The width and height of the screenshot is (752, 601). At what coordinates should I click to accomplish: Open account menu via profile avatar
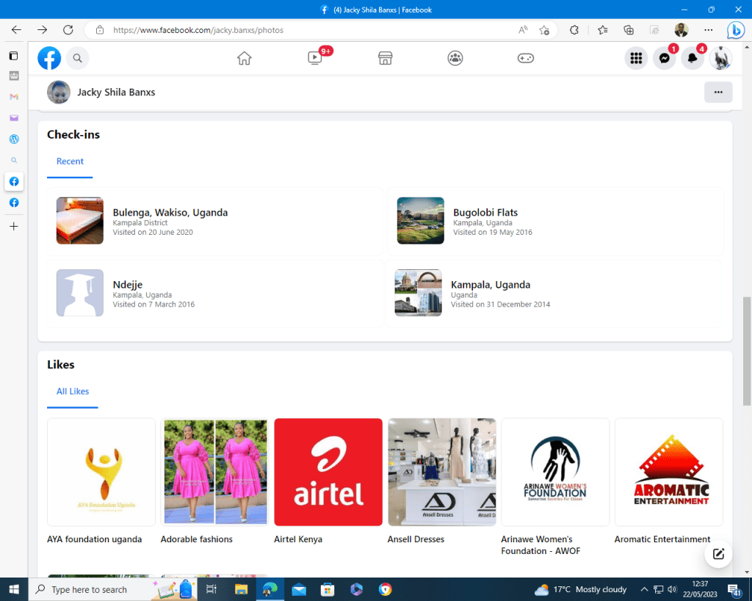click(x=720, y=59)
